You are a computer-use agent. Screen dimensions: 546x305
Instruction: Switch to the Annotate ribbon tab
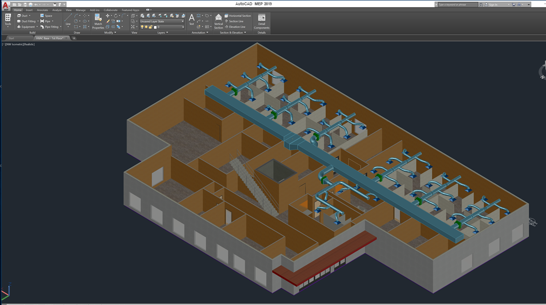[42, 10]
